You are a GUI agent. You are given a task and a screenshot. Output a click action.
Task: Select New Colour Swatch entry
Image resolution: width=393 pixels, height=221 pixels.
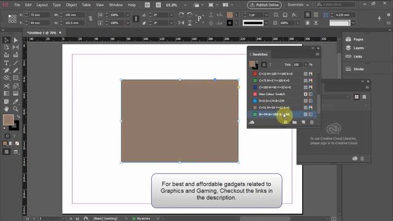pyautogui.click(x=282, y=94)
